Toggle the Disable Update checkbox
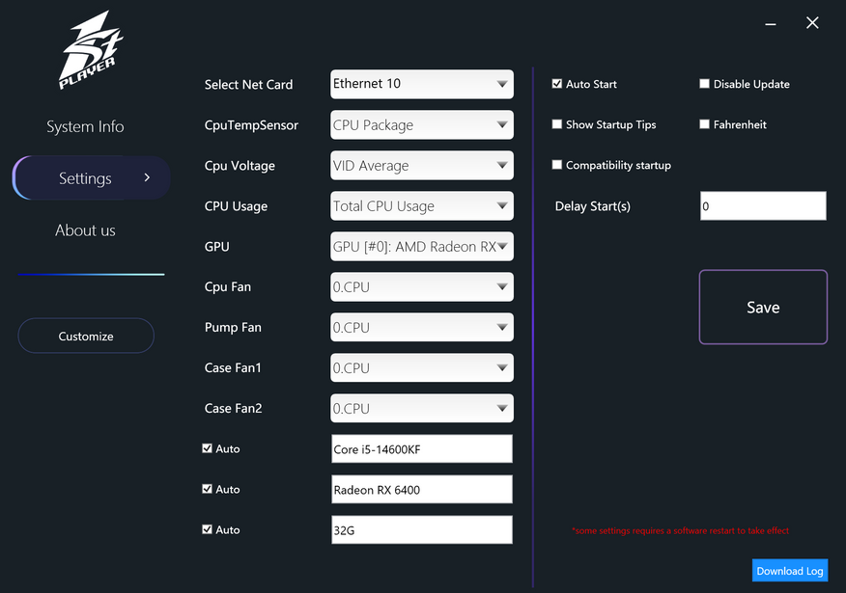This screenshot has height=593, width=846. point(705,84)
